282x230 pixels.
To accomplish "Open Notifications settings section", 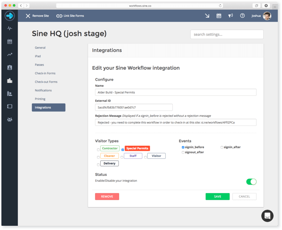I will [43, 90].
